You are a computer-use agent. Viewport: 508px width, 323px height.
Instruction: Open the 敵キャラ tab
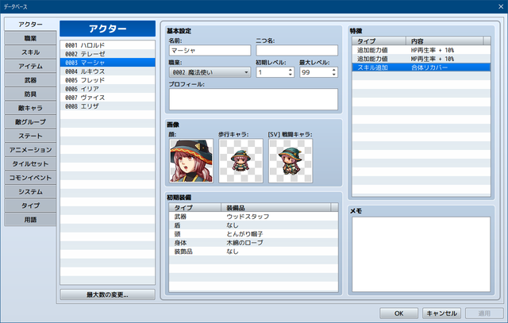(x=30, y=108)
